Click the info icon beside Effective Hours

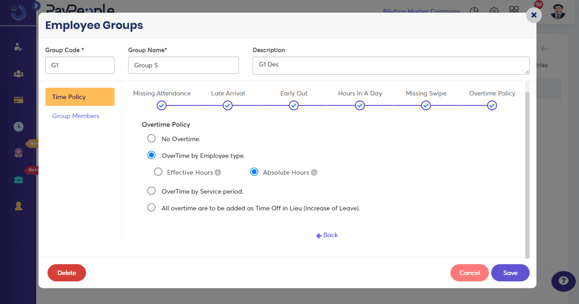(218, 172)
